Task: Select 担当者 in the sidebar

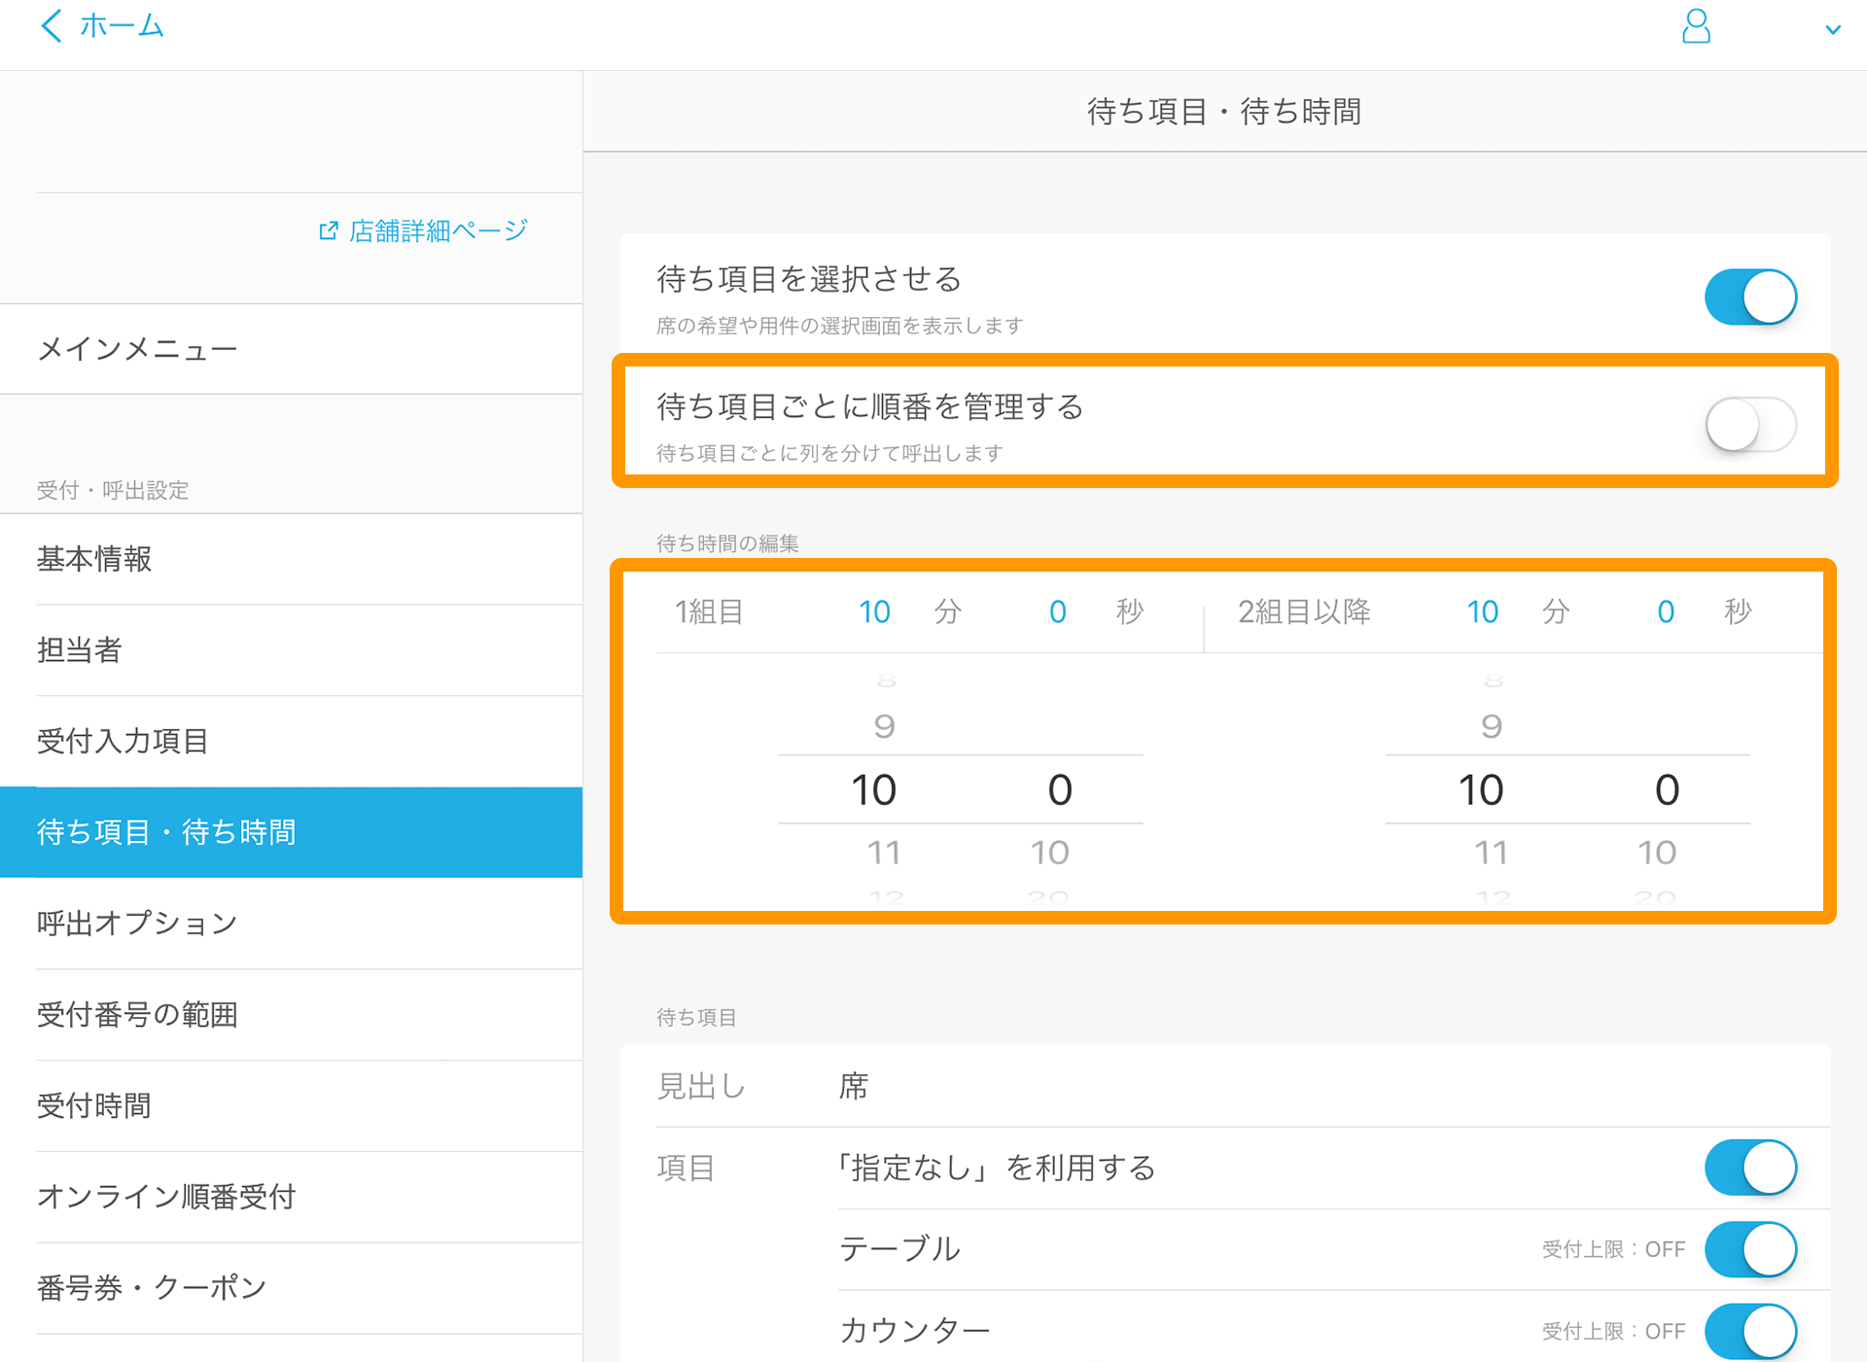Action: (x=292, y=650)
